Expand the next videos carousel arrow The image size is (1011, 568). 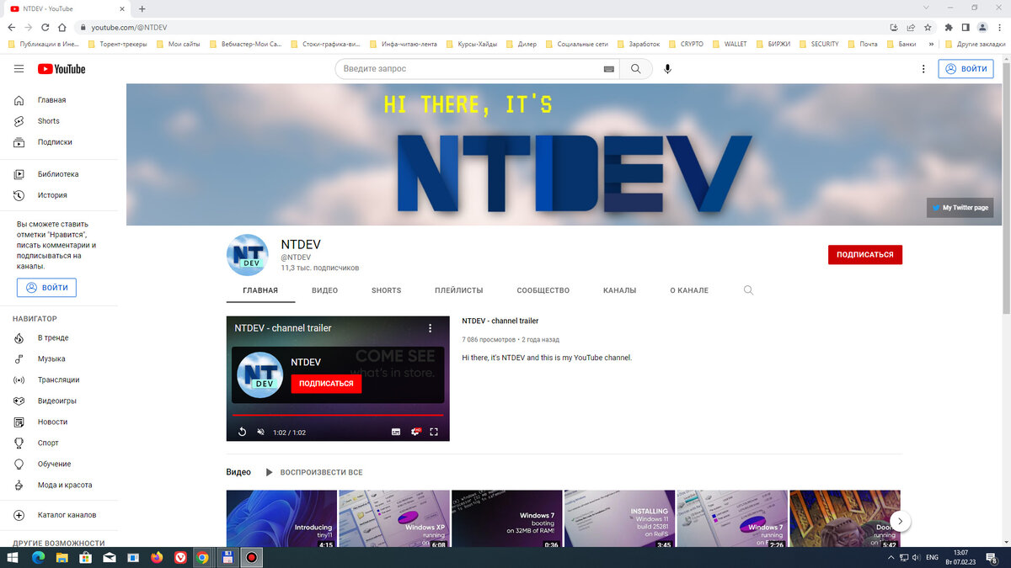click(899, 521)
